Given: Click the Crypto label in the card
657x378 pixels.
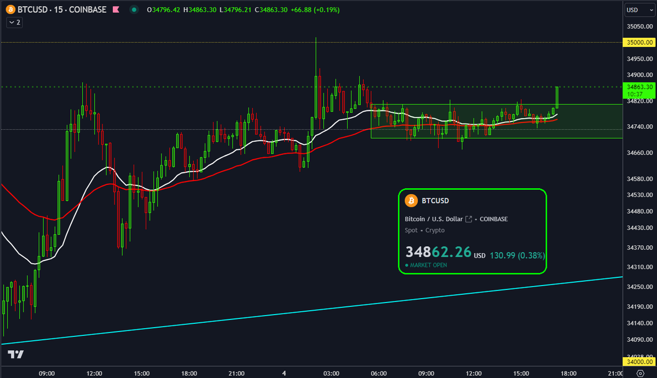Looking at the screenshot, I should (x=435, y=230).
